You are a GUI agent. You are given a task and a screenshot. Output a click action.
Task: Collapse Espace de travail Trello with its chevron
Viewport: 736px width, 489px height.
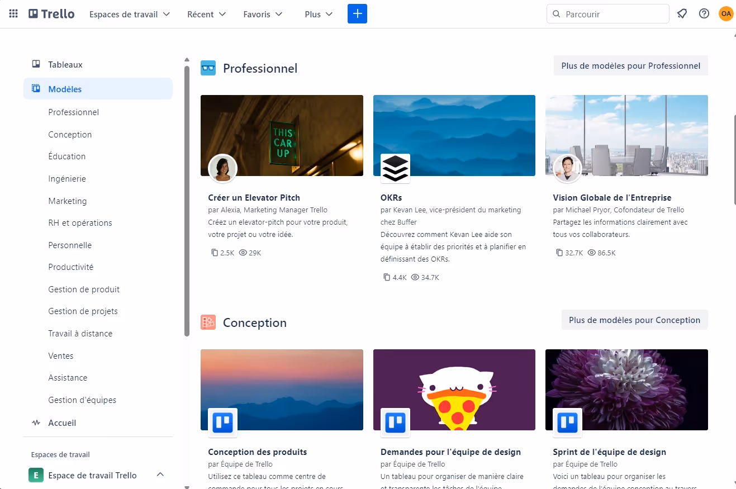click(x=160, y=474)
